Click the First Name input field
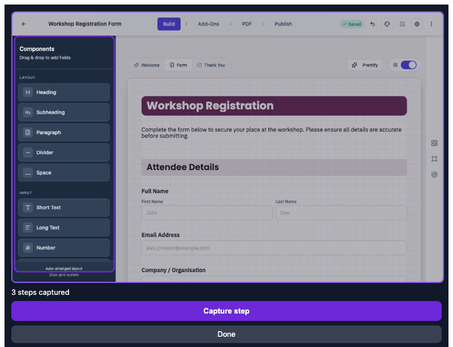Screen dimensions: 453x347 pos(207,213)
